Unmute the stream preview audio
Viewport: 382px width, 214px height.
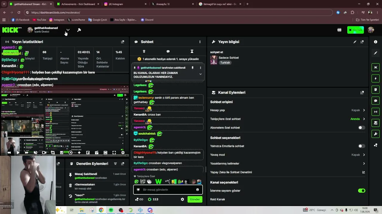[35, 152]
